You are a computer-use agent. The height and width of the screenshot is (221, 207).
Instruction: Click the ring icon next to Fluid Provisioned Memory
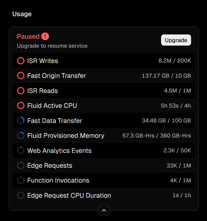20,135
